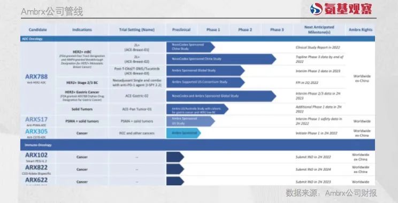
Task: Click the red and blue logo icon
Action: click(317, 9)
